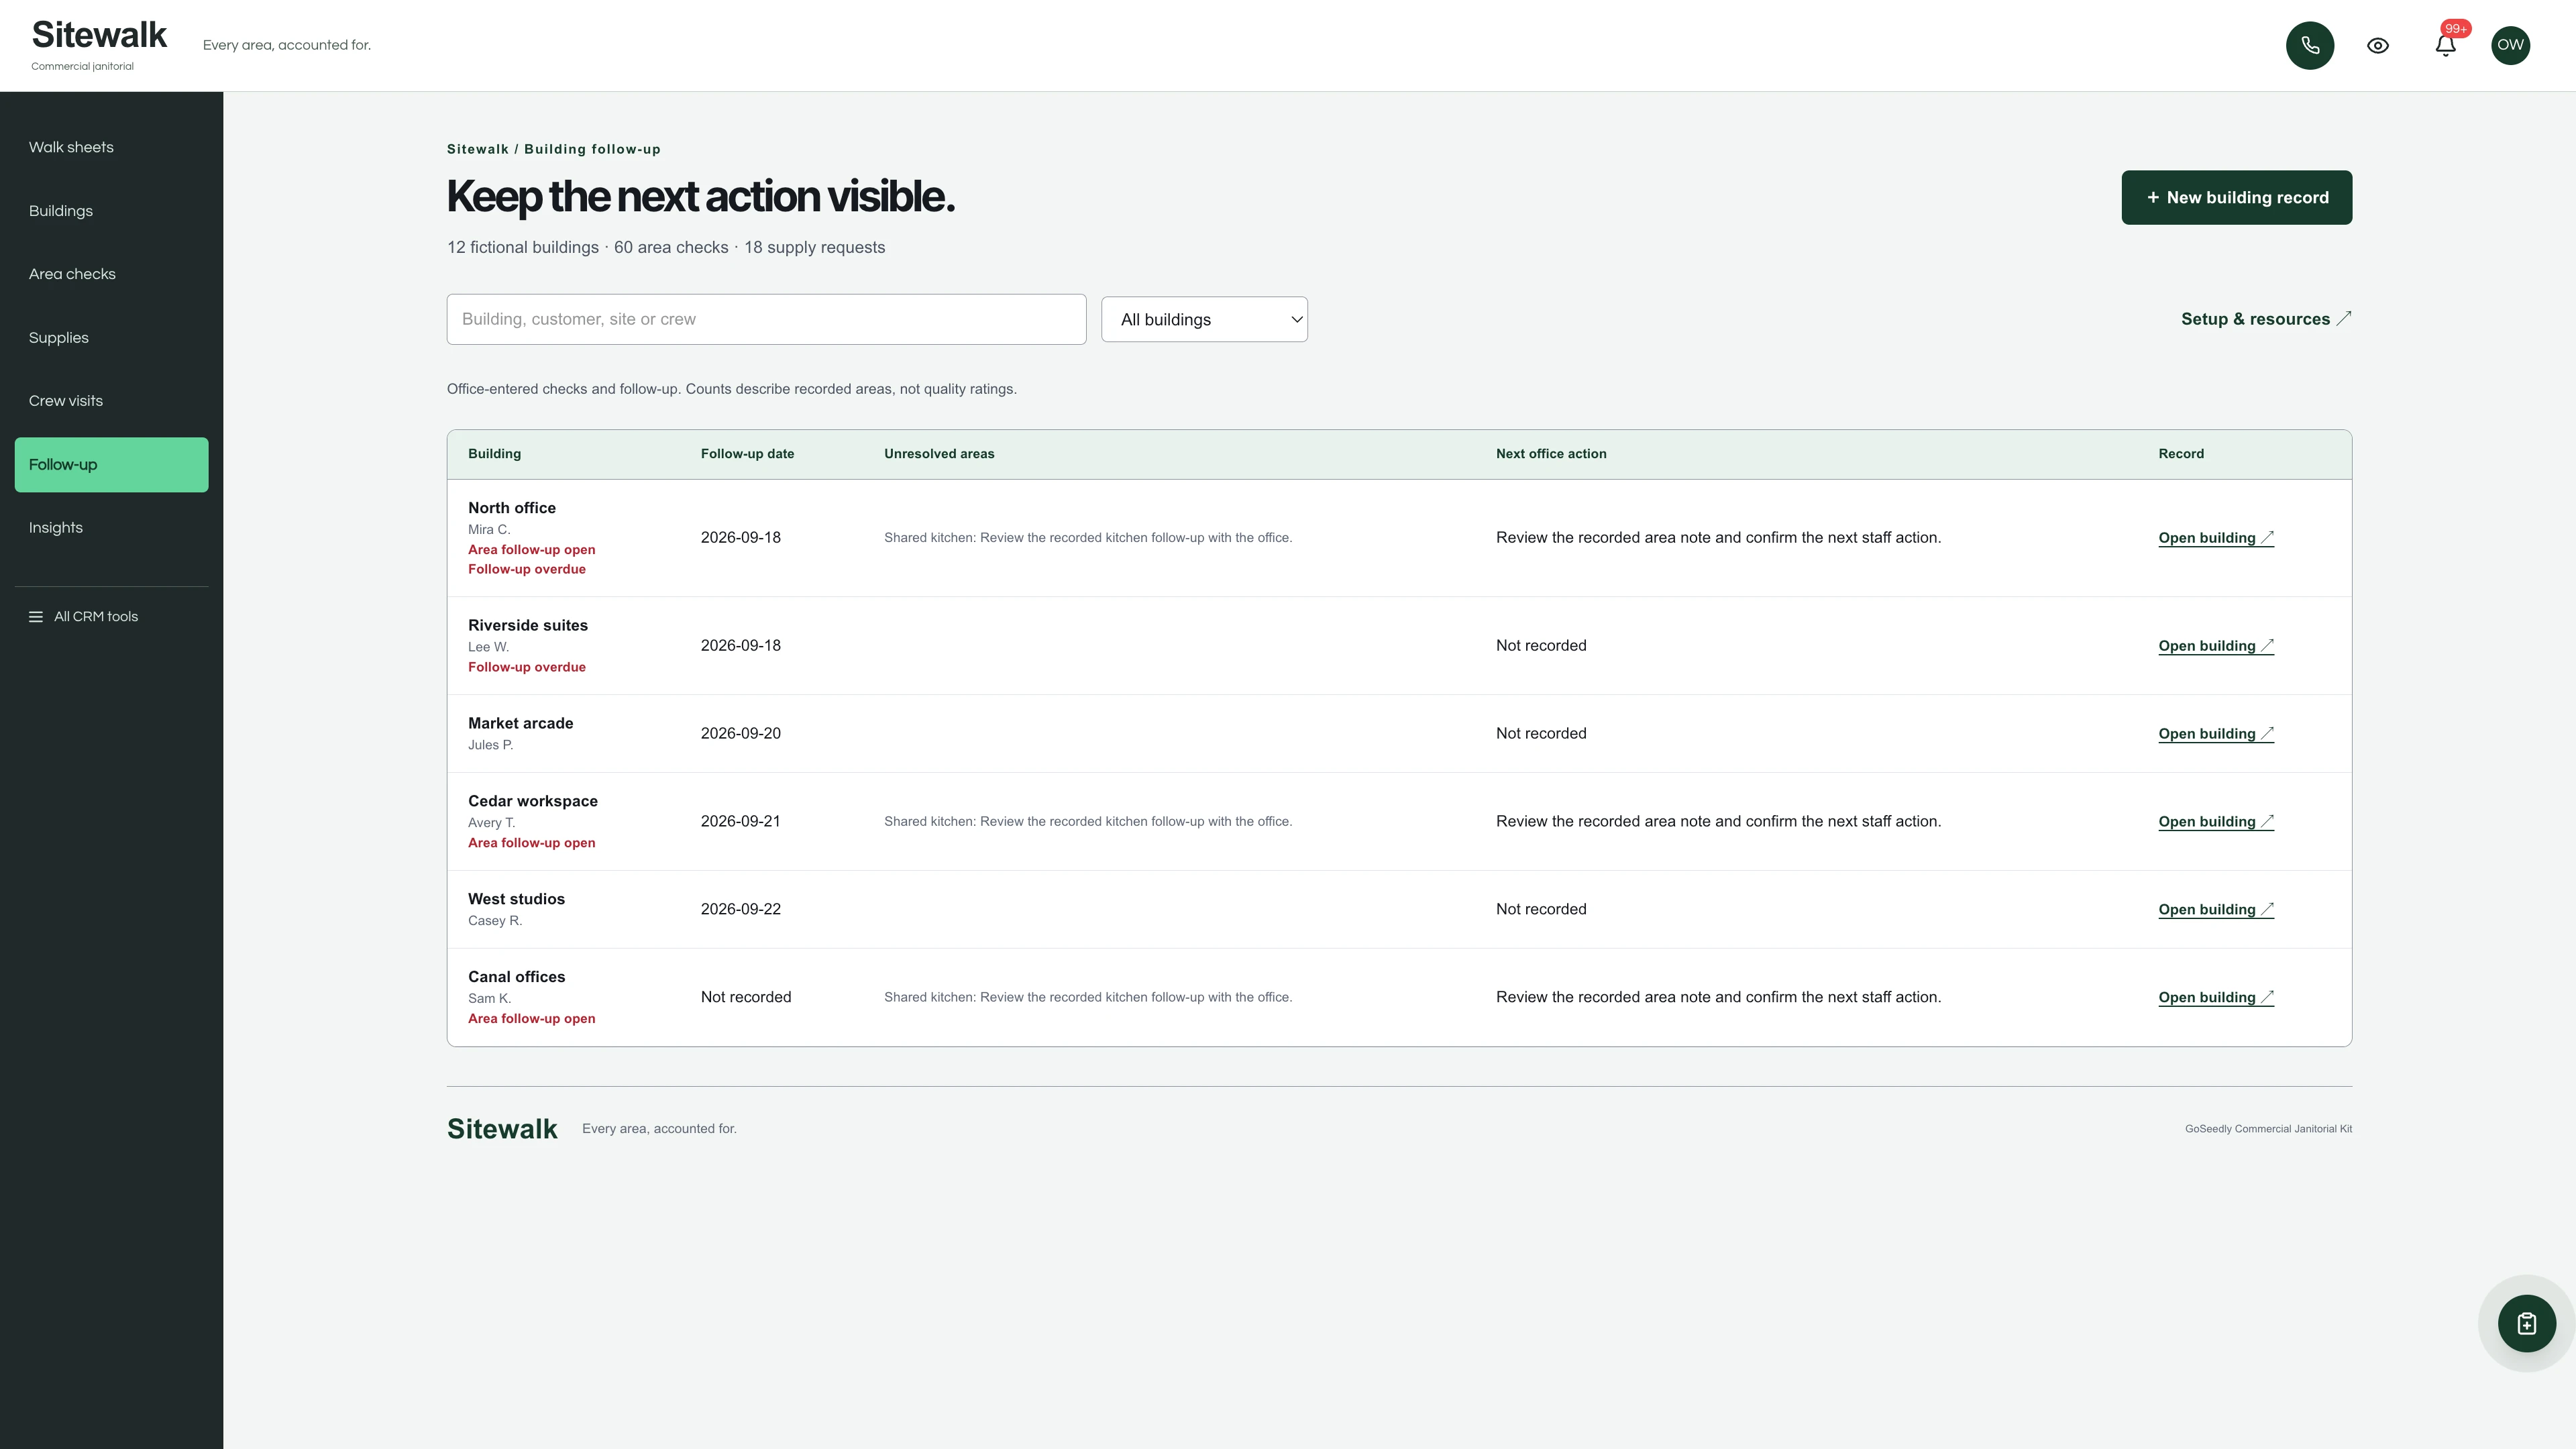Open the OW user avatar menu
Viewport: 2576px width, 1449px height.
(x=2511, y=45)
